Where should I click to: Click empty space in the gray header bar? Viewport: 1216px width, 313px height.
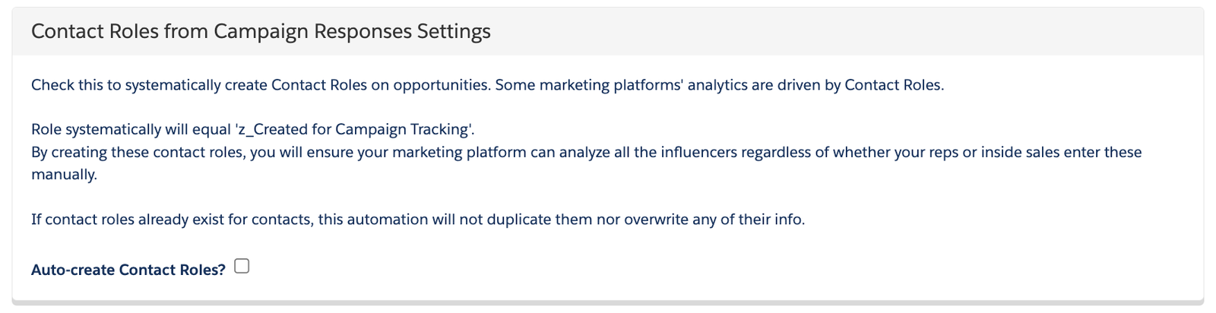836,31
